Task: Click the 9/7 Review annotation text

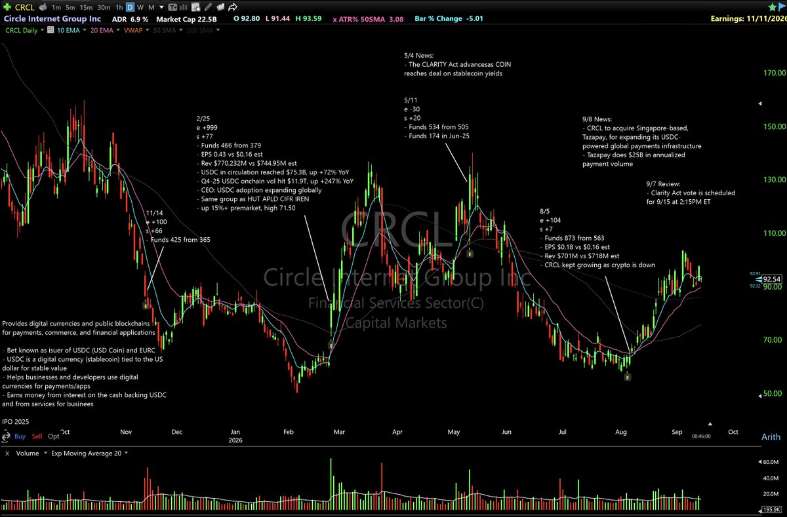Action: click(x=691, y=193)
